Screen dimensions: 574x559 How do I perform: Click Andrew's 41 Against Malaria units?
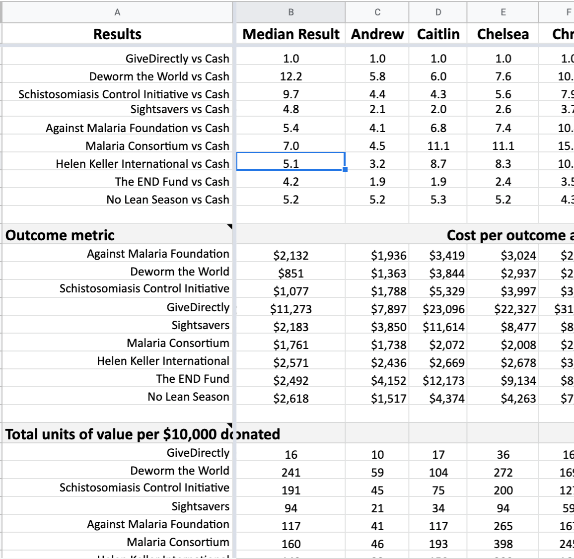click(x=377, y=526)
